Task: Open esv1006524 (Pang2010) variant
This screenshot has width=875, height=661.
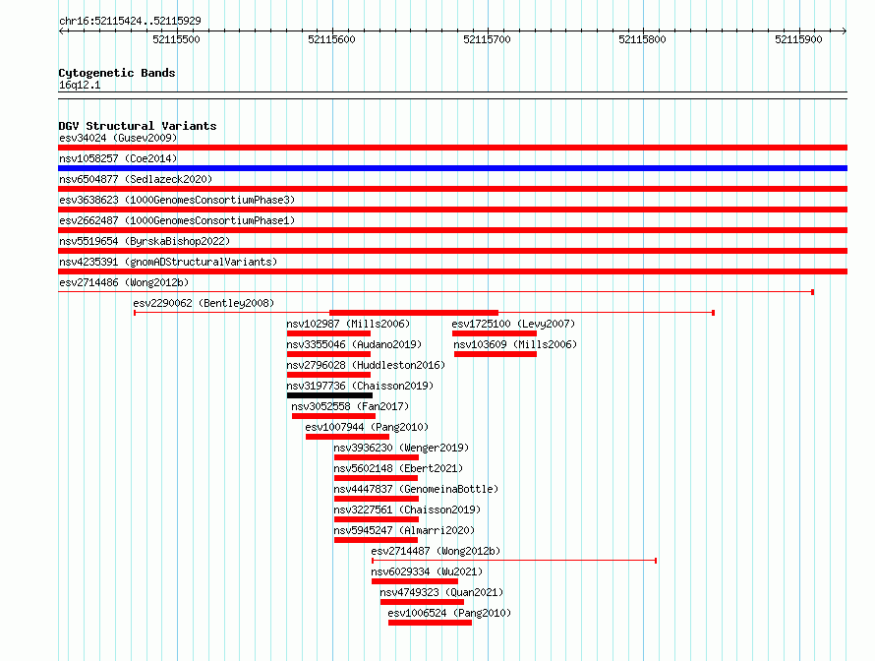Action: tap(449, 613)
